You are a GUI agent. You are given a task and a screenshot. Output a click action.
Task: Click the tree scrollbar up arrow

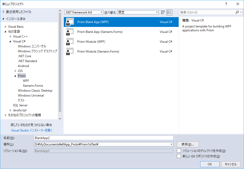[60, 11]
